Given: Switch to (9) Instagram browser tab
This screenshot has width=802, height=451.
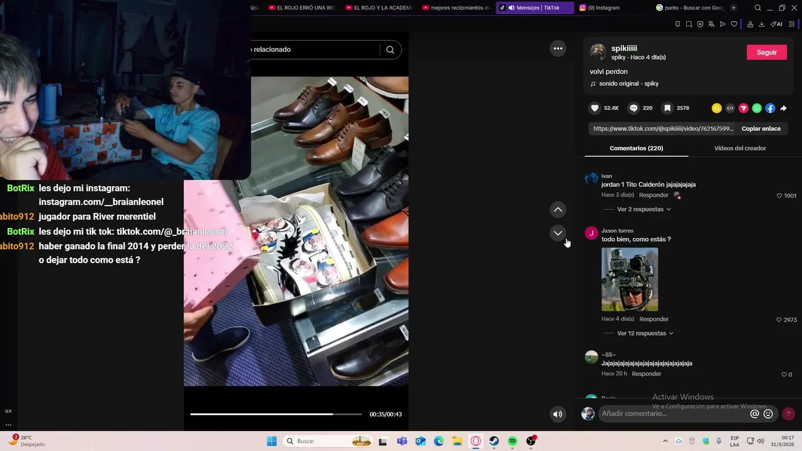Looking at the screenshot, I should pos(605,8).
